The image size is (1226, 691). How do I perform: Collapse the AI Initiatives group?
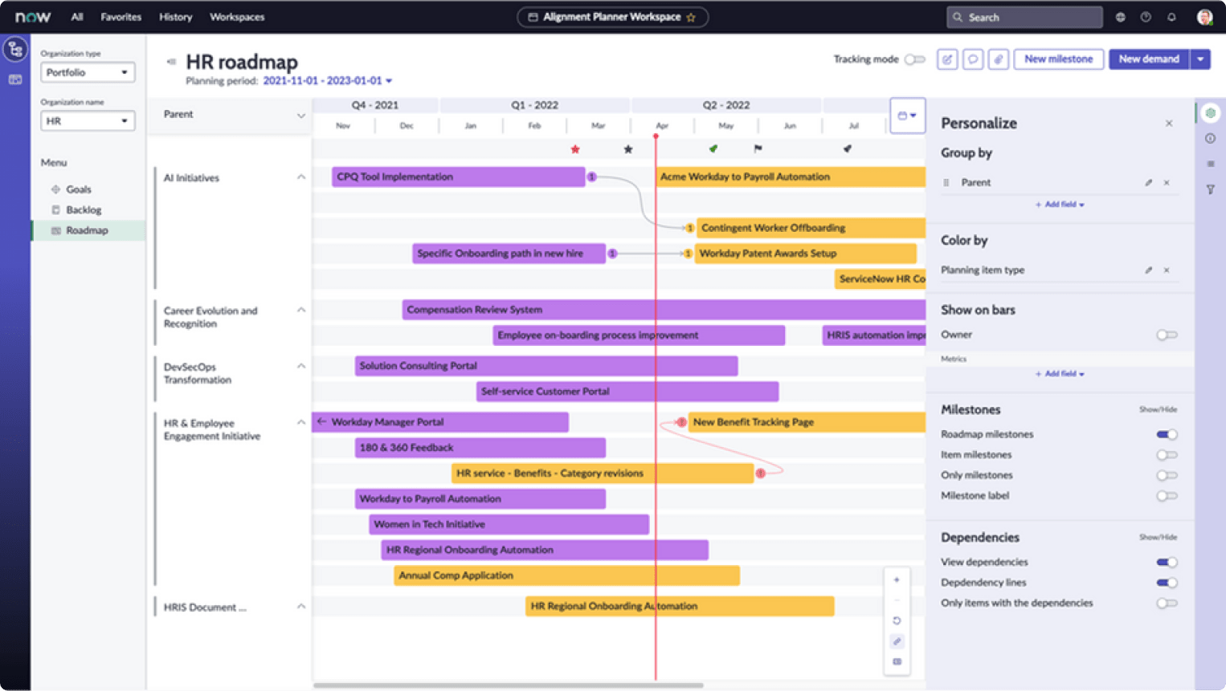click(x=301, y=177)
